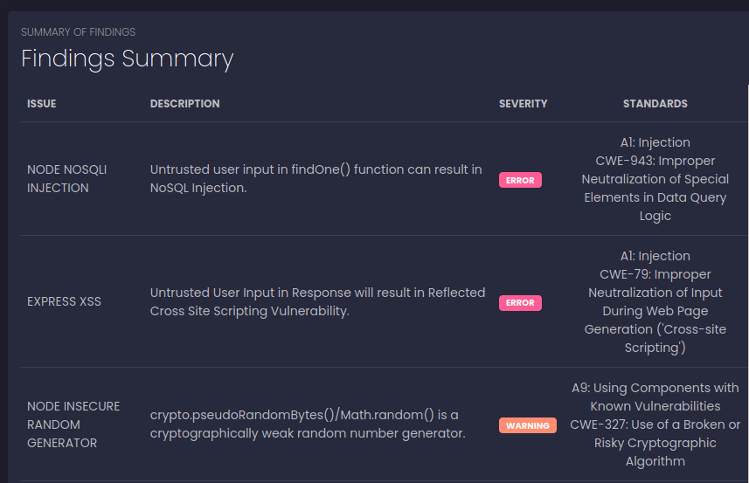The width and height of the screenshot is (749, 483).
Task: Click the orange WARNING severity badge
Action: 527,425
